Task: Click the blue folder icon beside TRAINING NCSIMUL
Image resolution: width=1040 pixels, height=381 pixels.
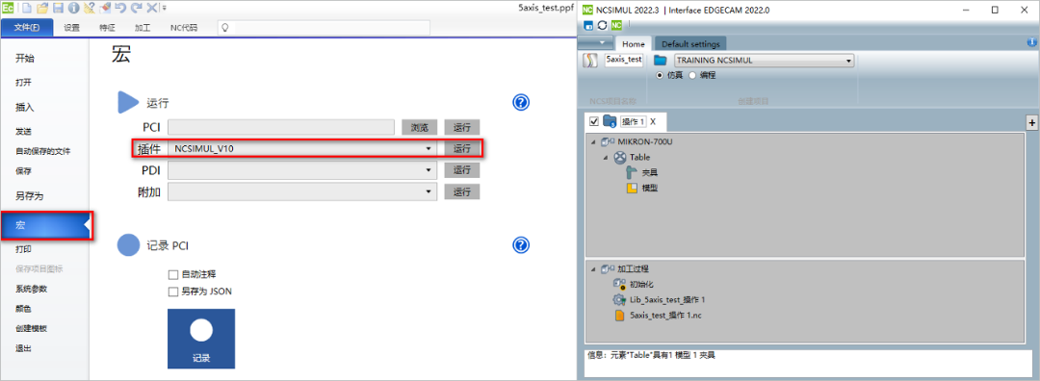Action: 660,61
